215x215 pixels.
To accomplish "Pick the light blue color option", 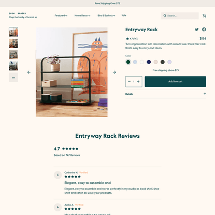I will 135,62.
